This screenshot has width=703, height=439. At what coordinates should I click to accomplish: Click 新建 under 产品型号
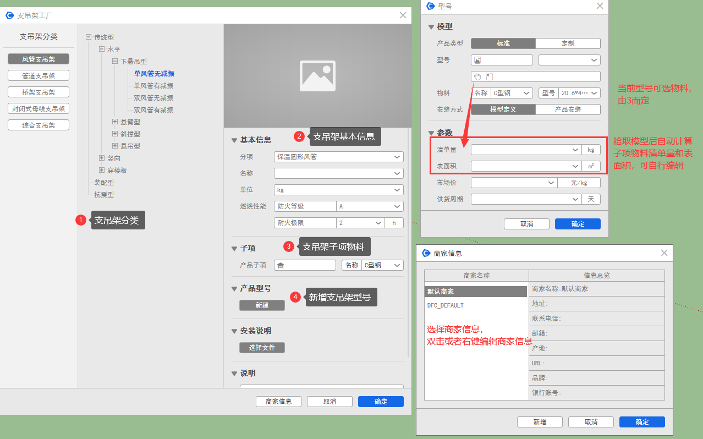[262, 305]
